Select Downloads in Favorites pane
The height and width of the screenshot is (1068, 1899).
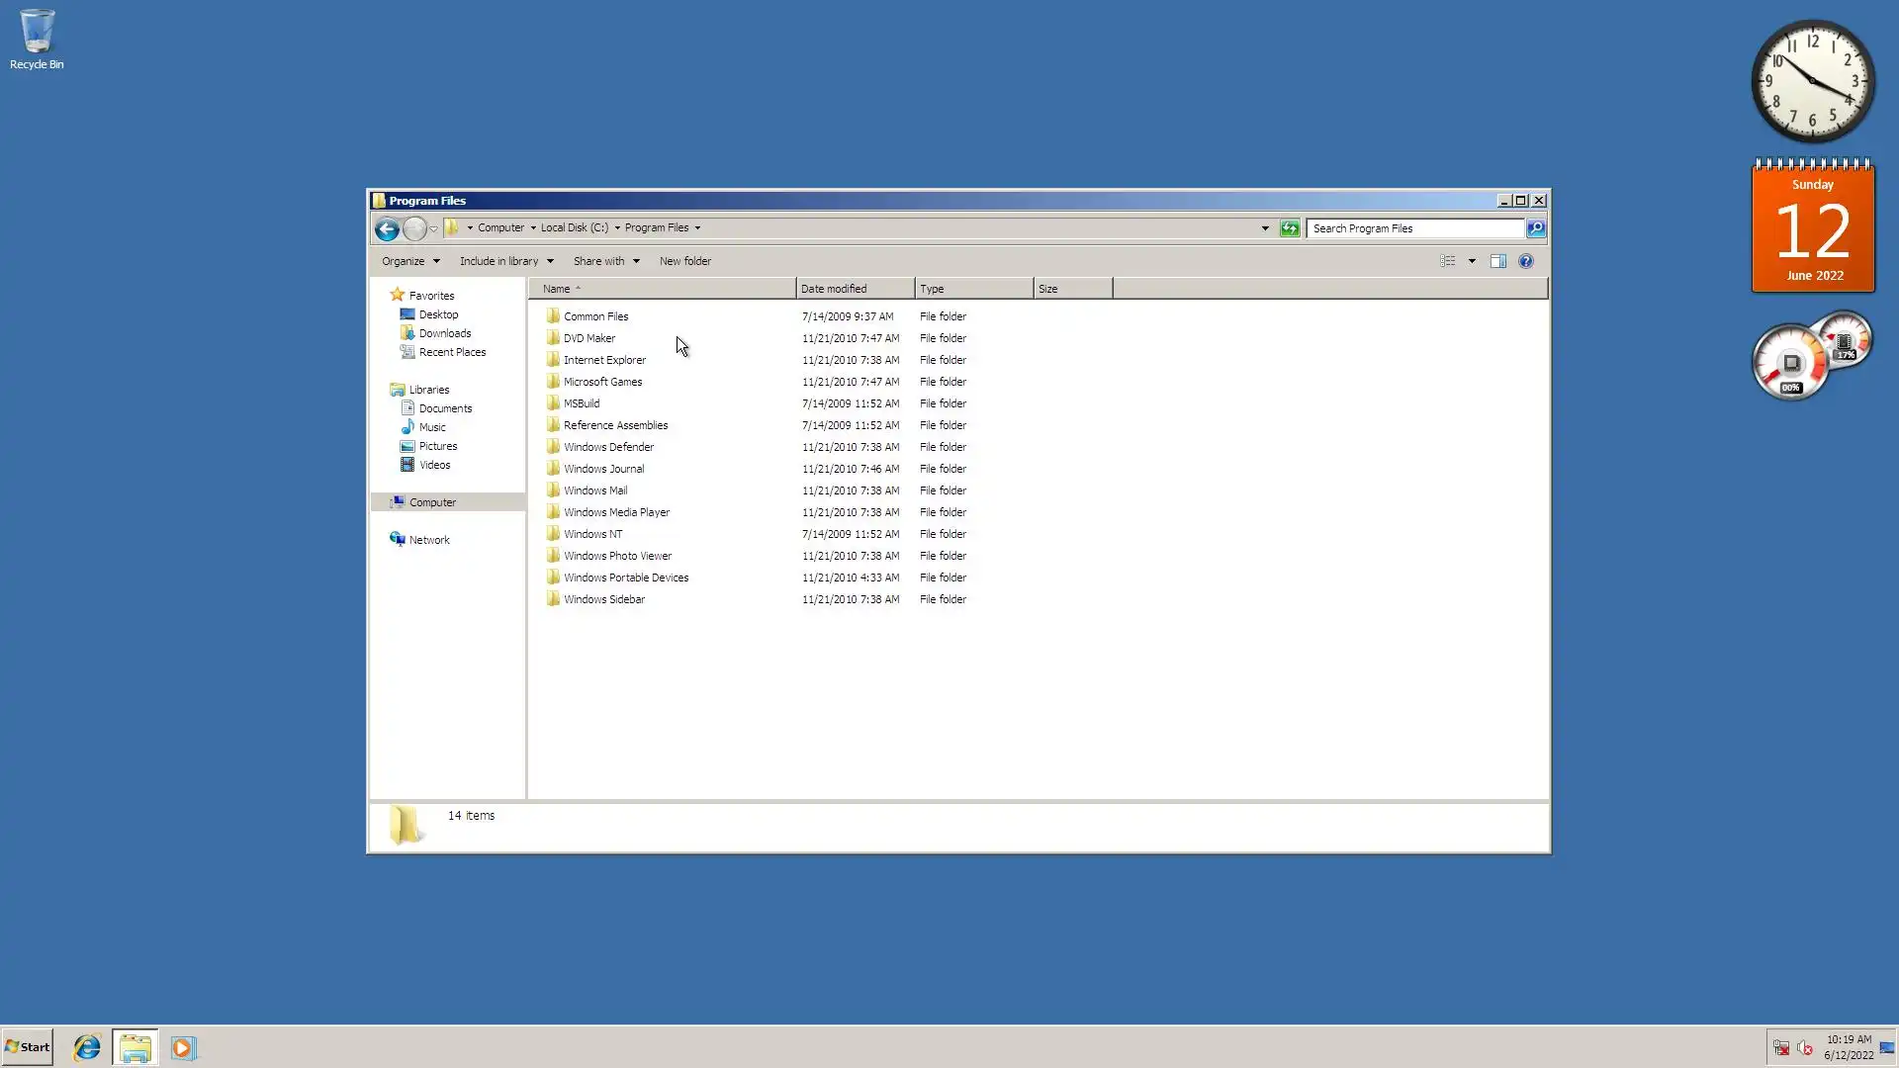pos(444,333)
